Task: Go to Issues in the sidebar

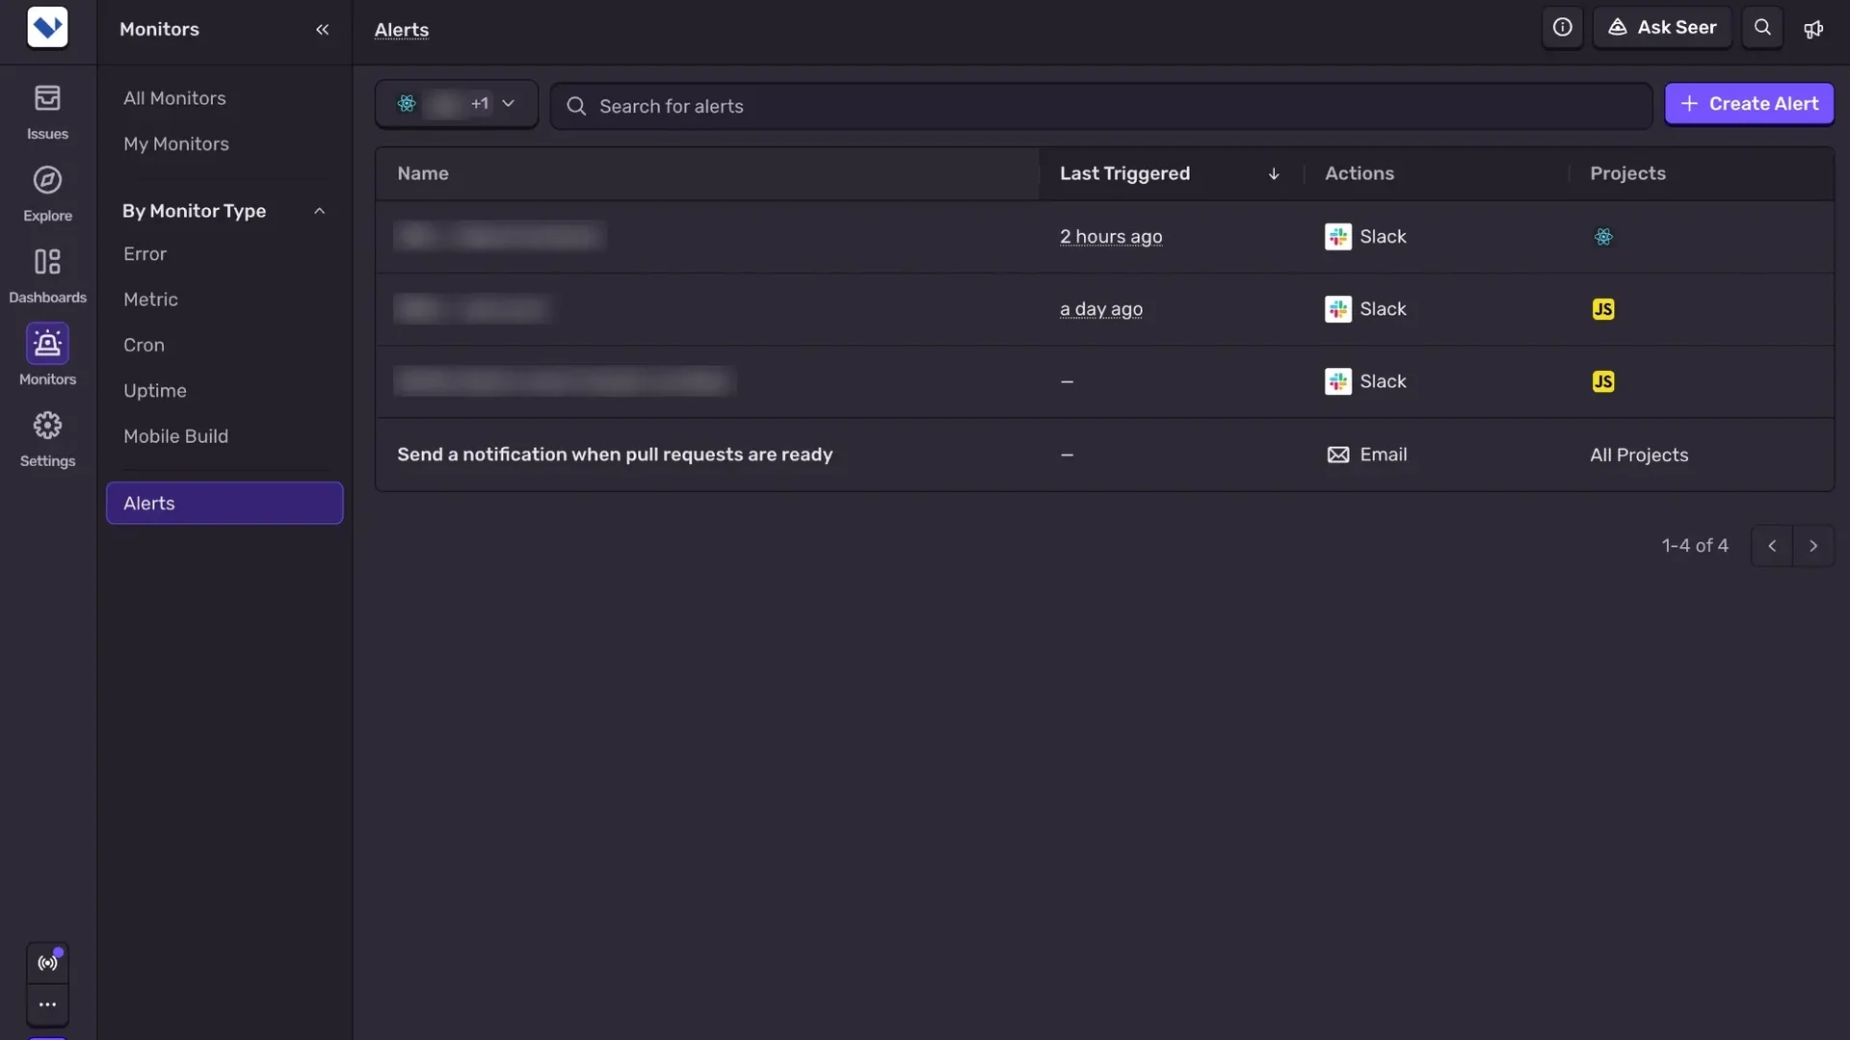Action: [x=47, y=113]
